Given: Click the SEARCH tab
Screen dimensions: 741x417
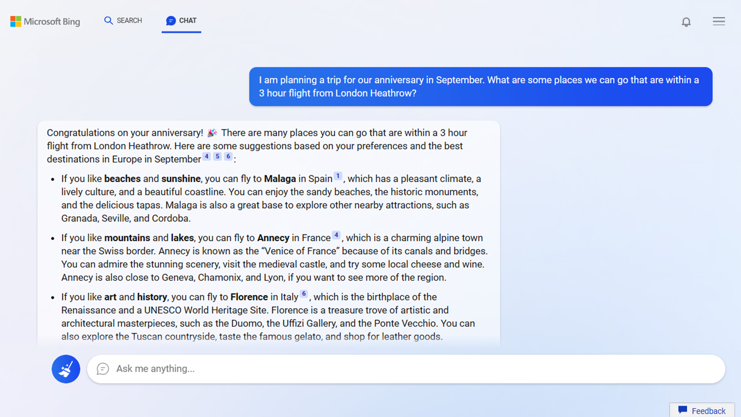Looking at the screenshot, I should pyautogui.click(x=123, y=20).
